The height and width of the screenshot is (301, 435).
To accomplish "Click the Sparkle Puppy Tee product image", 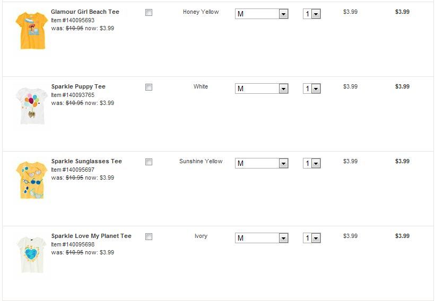I will (31, 105).
